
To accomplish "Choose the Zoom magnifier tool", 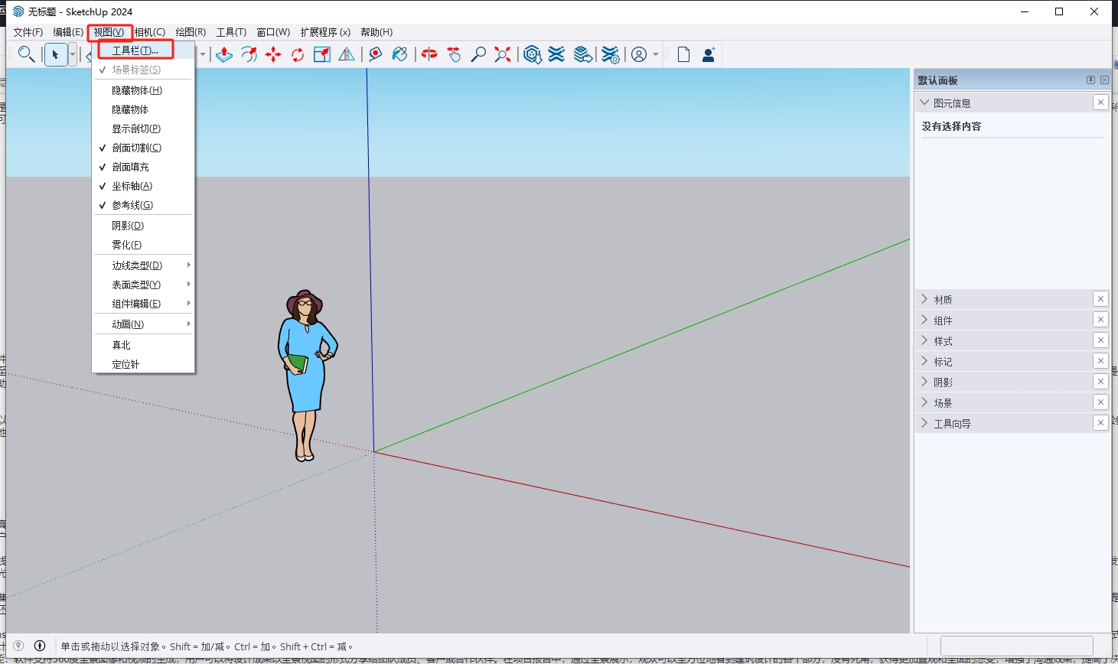I will point(478,54).
